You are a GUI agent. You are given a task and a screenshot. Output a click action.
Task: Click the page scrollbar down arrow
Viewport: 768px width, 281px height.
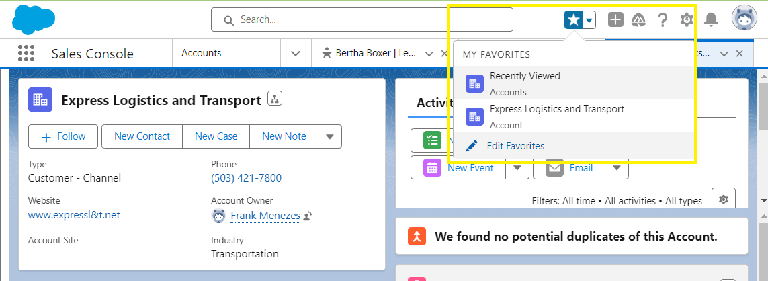click(x=763, y=200)
